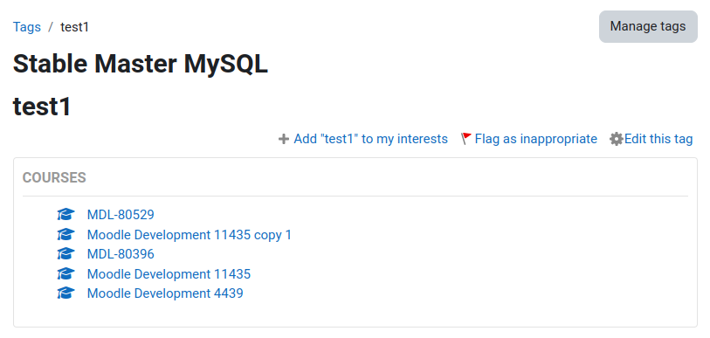Click the course icon beside Moodle Development 4439

pyautogui.click(x=65, y=293)
